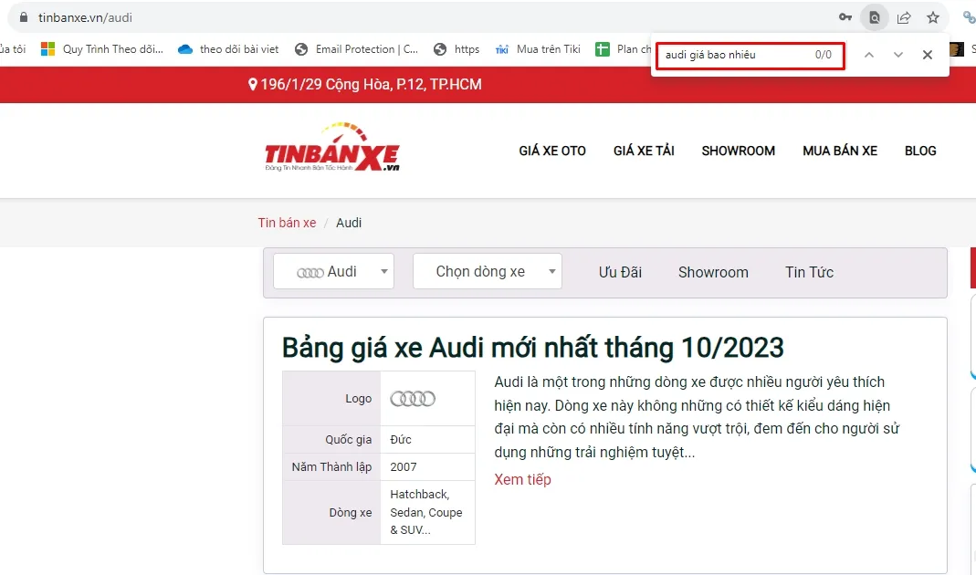
Task: Click the location pin before the address
Action: point(253,84)
